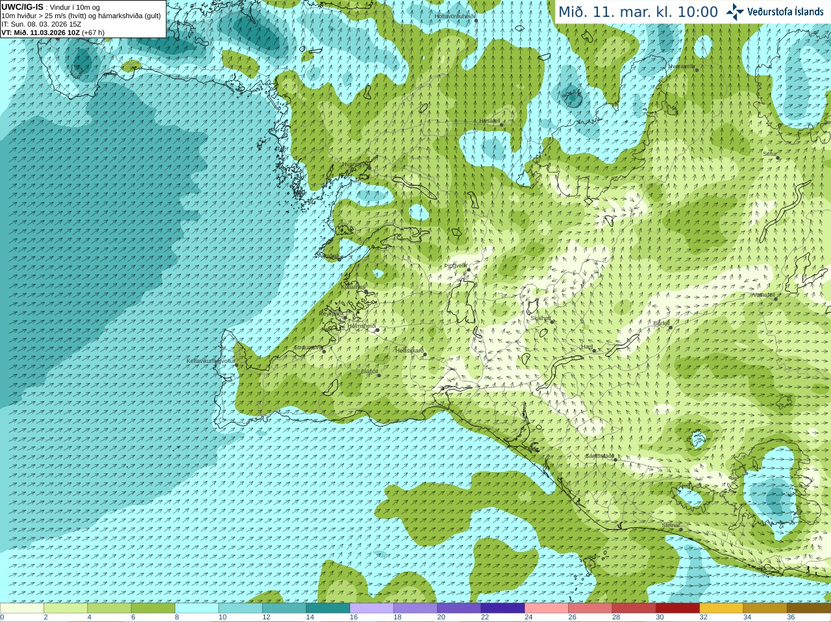Click the IT: Sun. 08. 03. 2026 15Z line
This screenshot has height=622, width=831.
41,24
